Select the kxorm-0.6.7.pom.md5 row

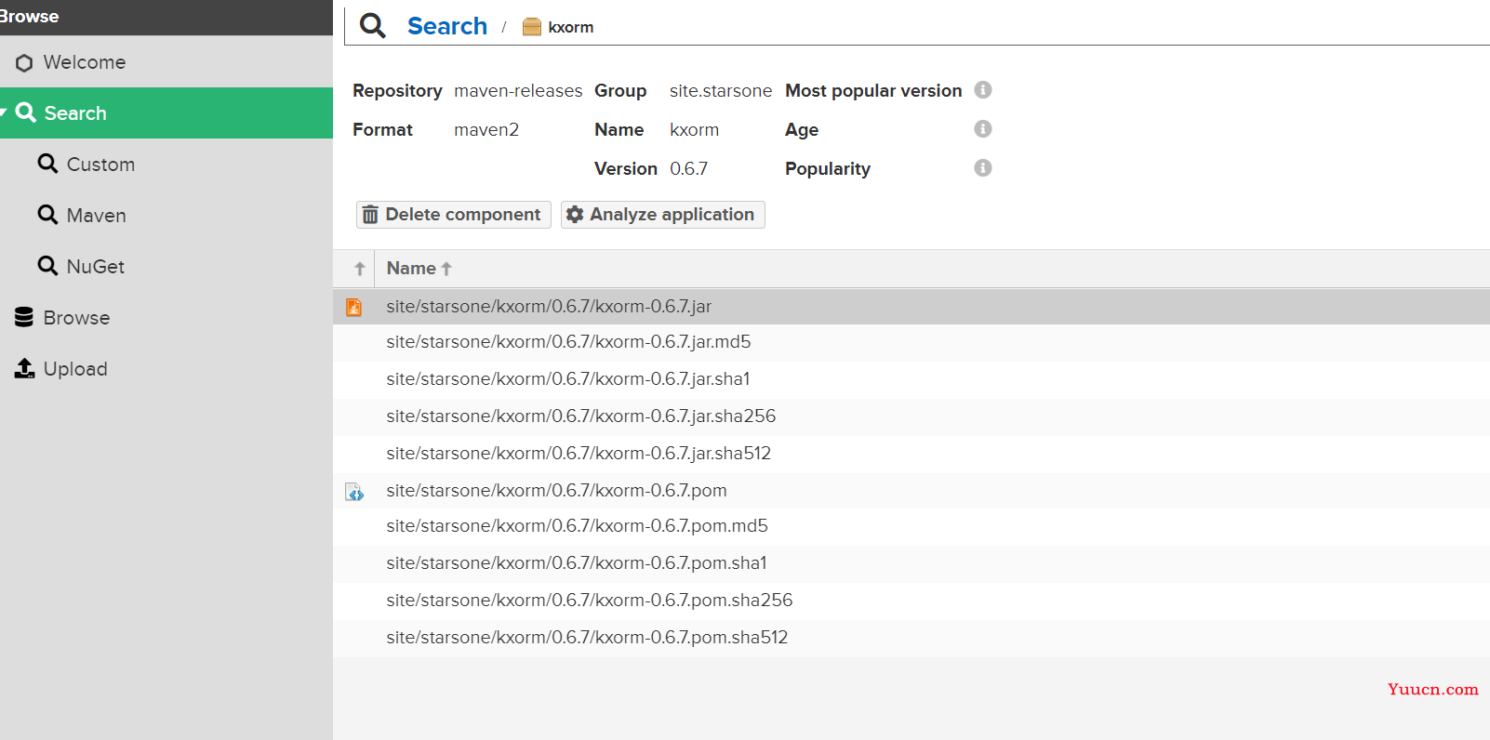click(x=911, y=526)
